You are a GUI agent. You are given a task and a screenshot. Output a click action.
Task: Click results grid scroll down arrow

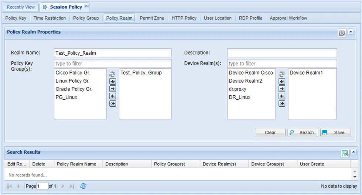[355, 177]
